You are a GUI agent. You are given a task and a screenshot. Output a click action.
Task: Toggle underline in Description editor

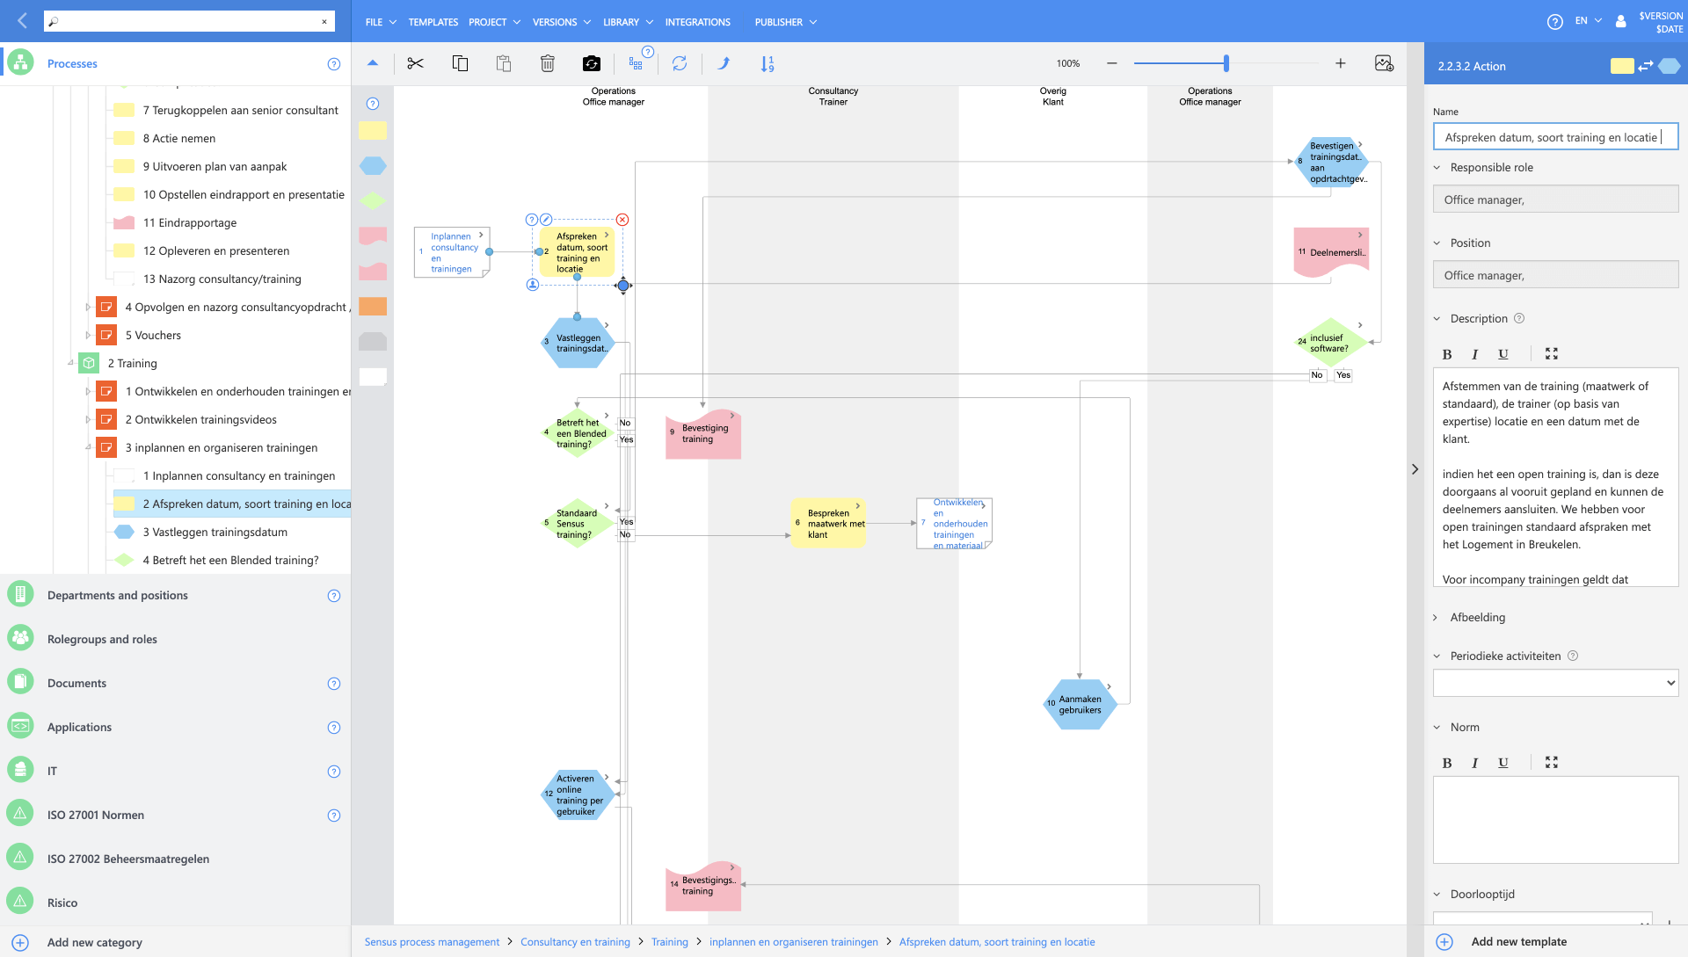pos(1503,353)
